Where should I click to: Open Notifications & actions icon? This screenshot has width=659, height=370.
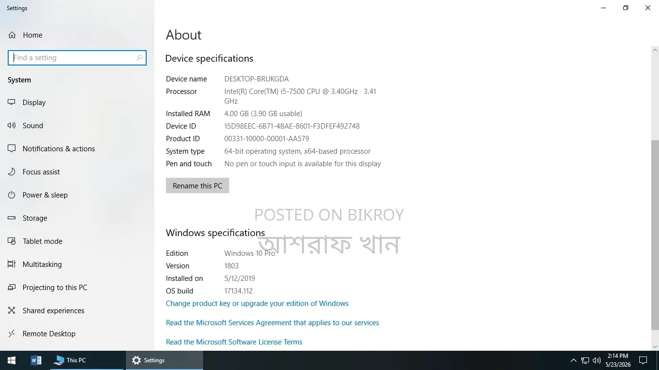[x=12, y=149]
